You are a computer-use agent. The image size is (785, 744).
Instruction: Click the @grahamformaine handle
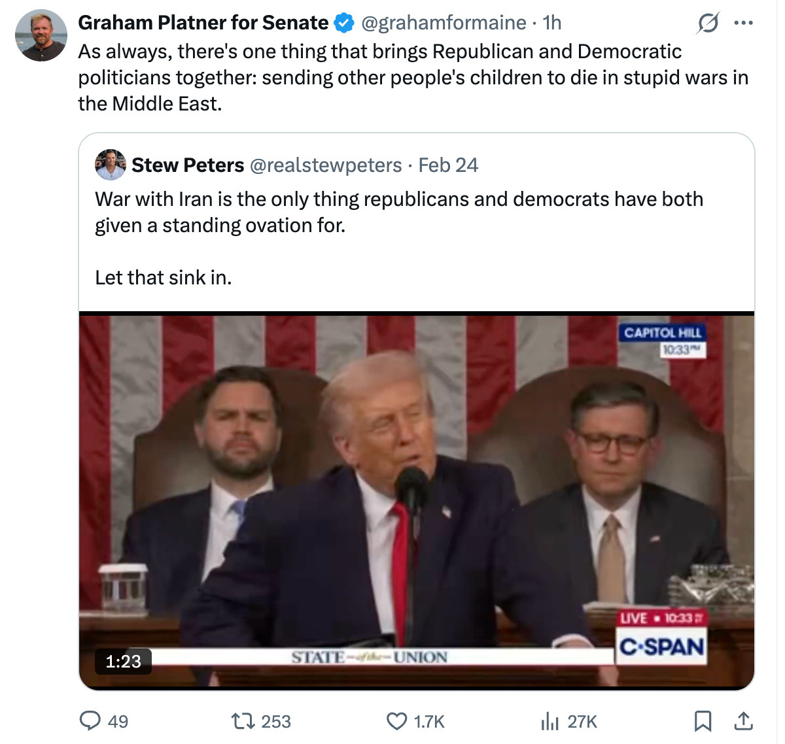pyautogui.click(x=444, y=23)
